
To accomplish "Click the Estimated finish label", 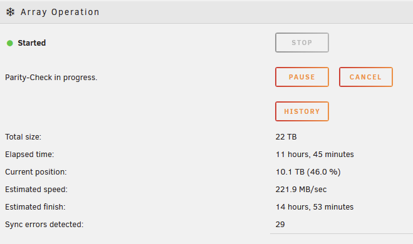I will click(35, 207).
